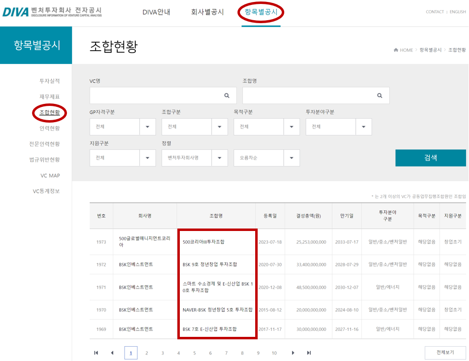Open BSK 9호 청년창업 투자조합 row
This screenshot has width=469, height=361.
tap(210, 264)
